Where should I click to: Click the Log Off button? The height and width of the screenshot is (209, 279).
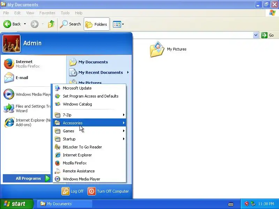pyautogui.click(x=73, y=191)
